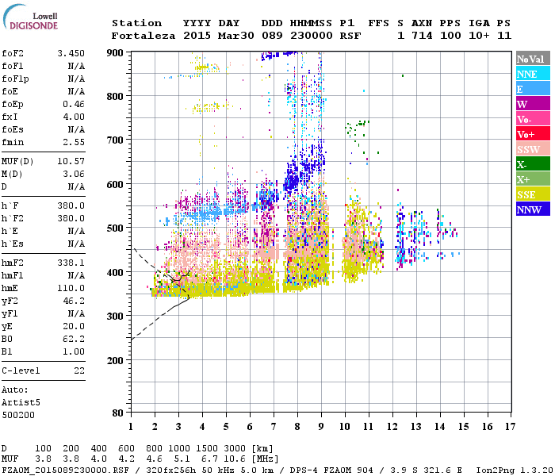The image size is (555, 476).
Task: Click the blue NNW legend swatch
Action: 533,209
